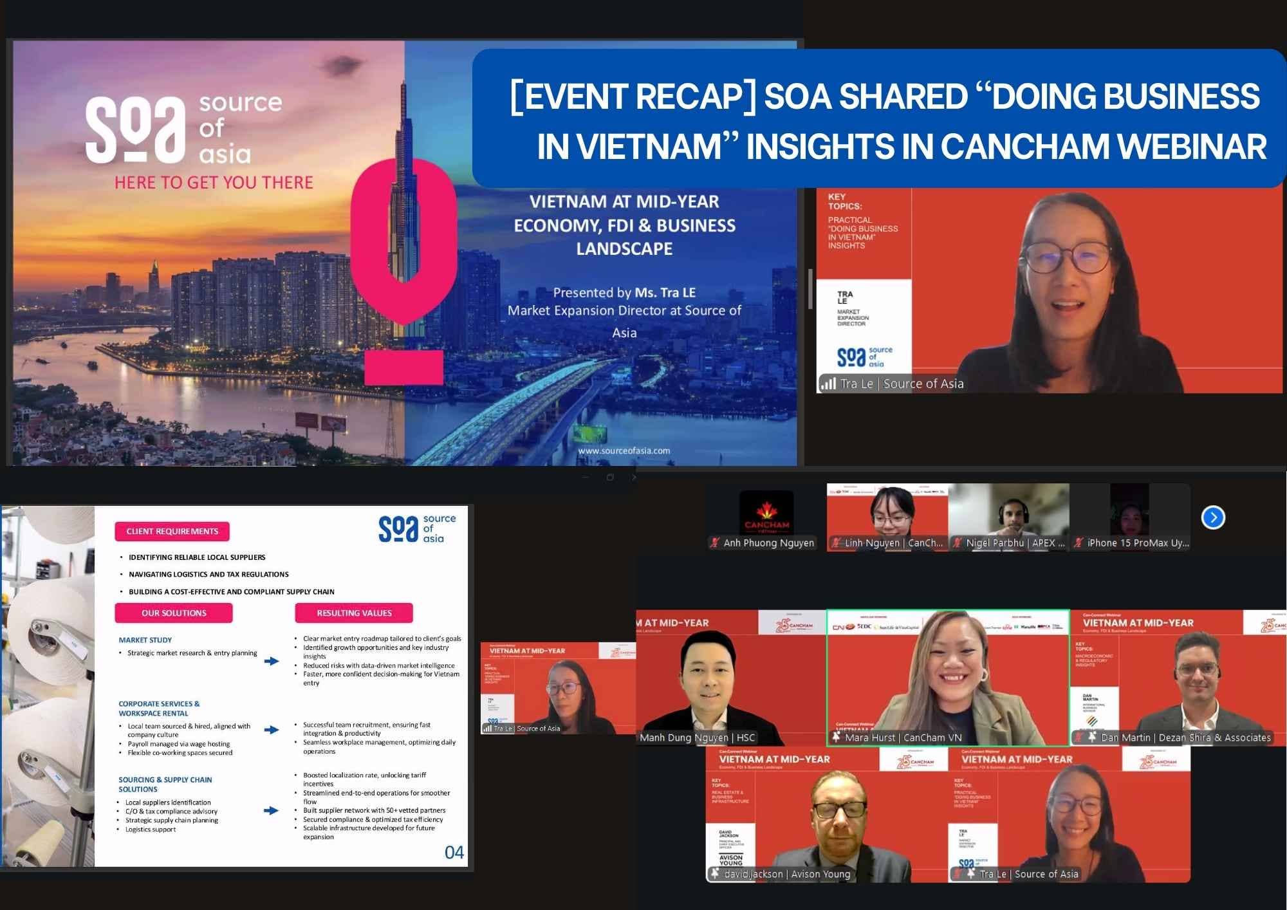Select the bottom Tra Le video tile
This screenshot has width=1287, height=910.
(x=1069, y=814)
